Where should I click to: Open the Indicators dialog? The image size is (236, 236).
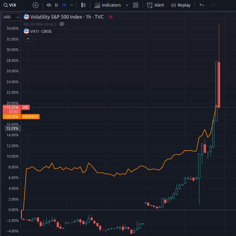[108, 5]
